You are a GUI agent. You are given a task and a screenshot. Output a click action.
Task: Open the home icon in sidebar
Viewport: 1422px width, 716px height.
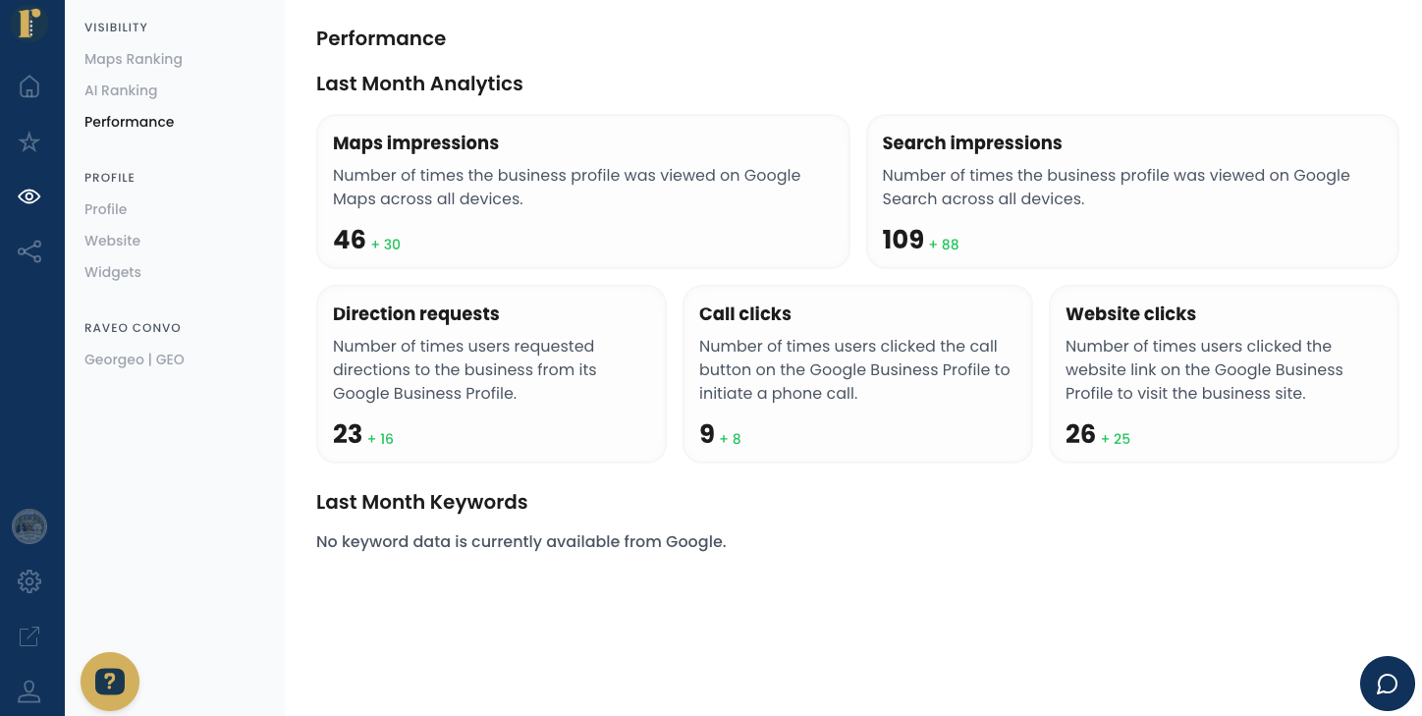(x=29, y=86)
